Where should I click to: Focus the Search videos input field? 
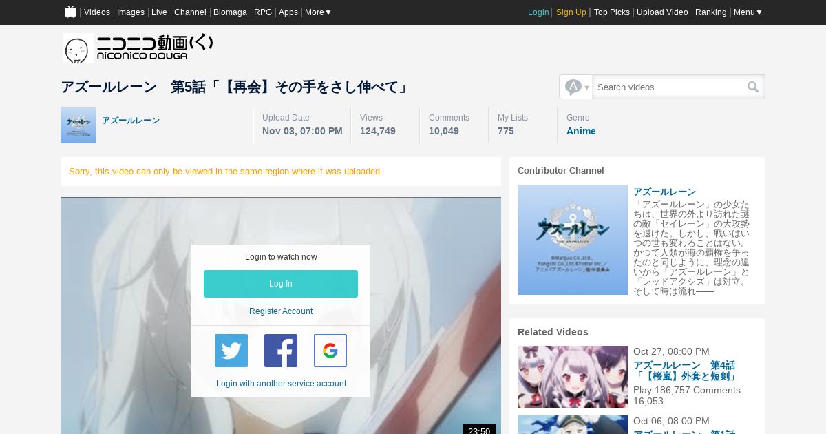668,87
